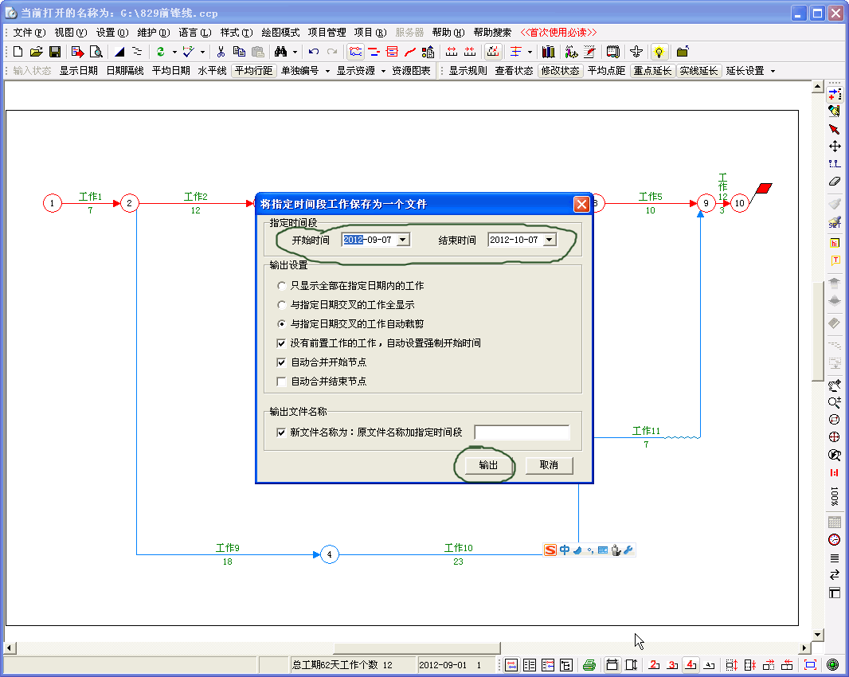Expand the '显示资源' dropdown arrow

383,71
